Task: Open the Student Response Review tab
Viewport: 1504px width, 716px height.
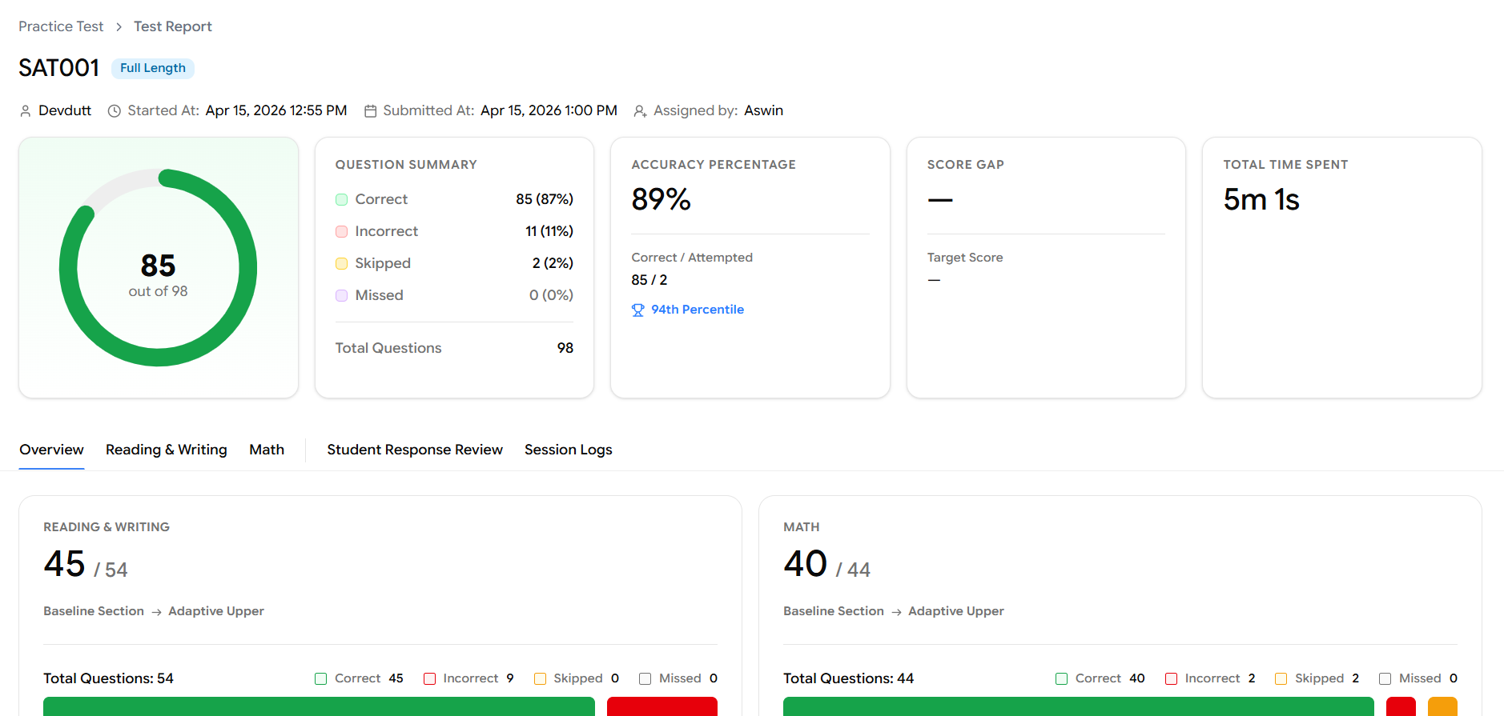Action: (414, 450)
